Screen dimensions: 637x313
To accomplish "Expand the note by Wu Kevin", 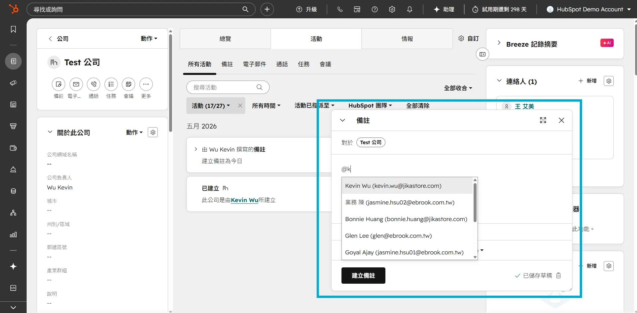I will point(196,149).
